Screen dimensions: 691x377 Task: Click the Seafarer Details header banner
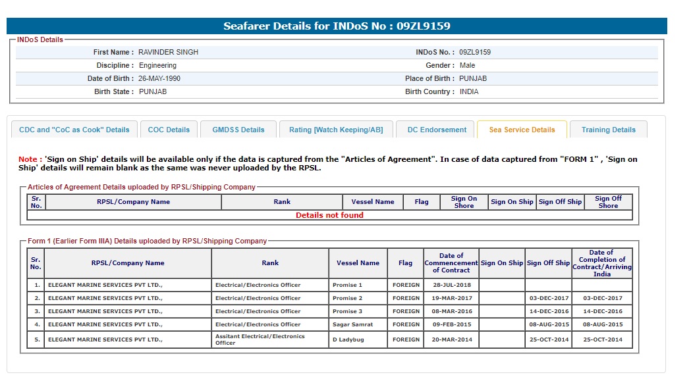tap(337, 26)
